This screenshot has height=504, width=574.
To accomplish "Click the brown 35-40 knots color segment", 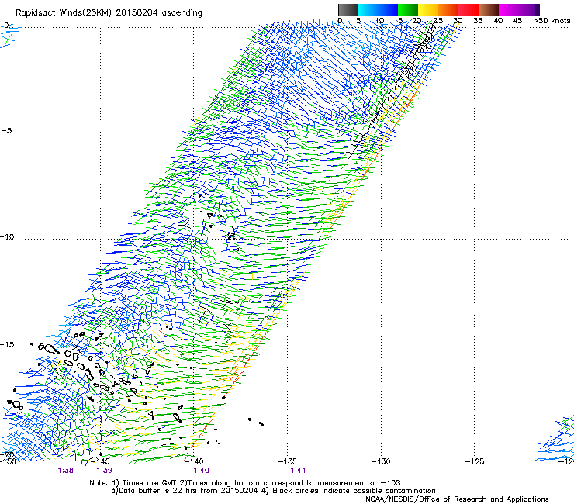I will 489,9.
